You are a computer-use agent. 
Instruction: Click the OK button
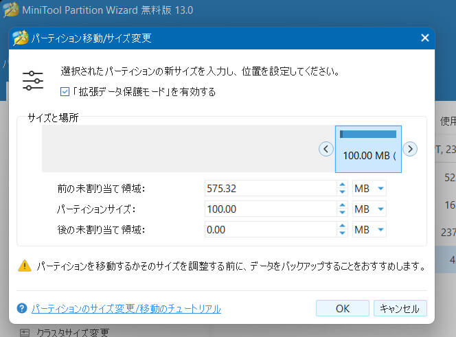[343, 308]
